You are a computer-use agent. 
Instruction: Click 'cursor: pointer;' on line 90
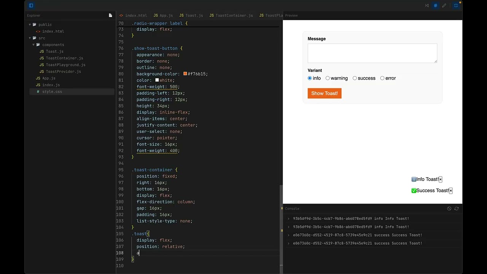157,138
